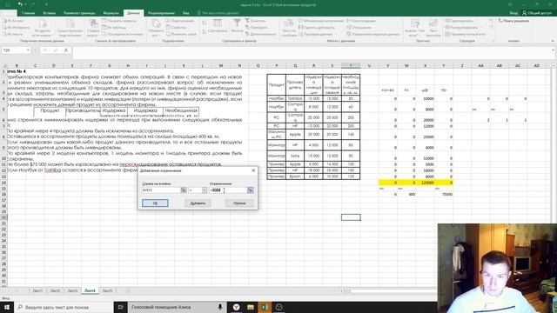Click the Очистить filter item
This screenshot has height=313, width=557.
click(255, 21)
